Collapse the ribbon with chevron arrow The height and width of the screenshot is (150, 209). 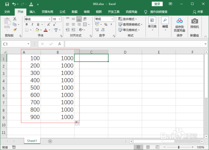[x=206, y=36]
